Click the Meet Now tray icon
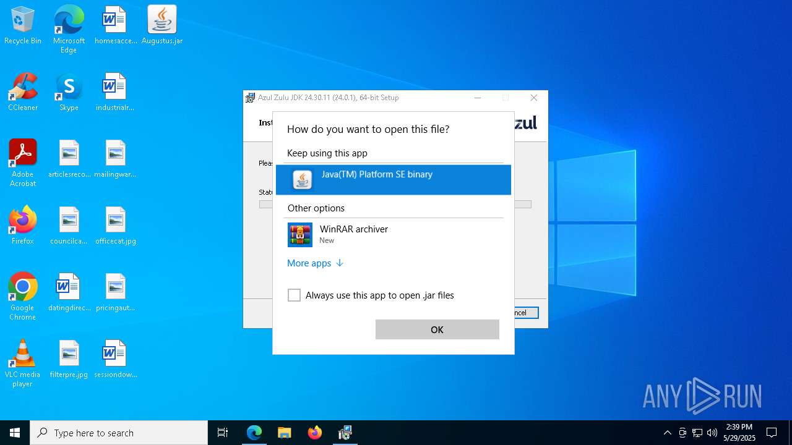The width and height of the screenshot is (792, 445). click(x=682, y=433)
